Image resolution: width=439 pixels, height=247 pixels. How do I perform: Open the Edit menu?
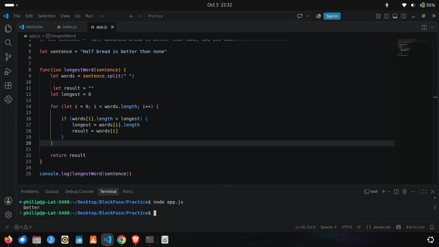(x=29, y=16)
